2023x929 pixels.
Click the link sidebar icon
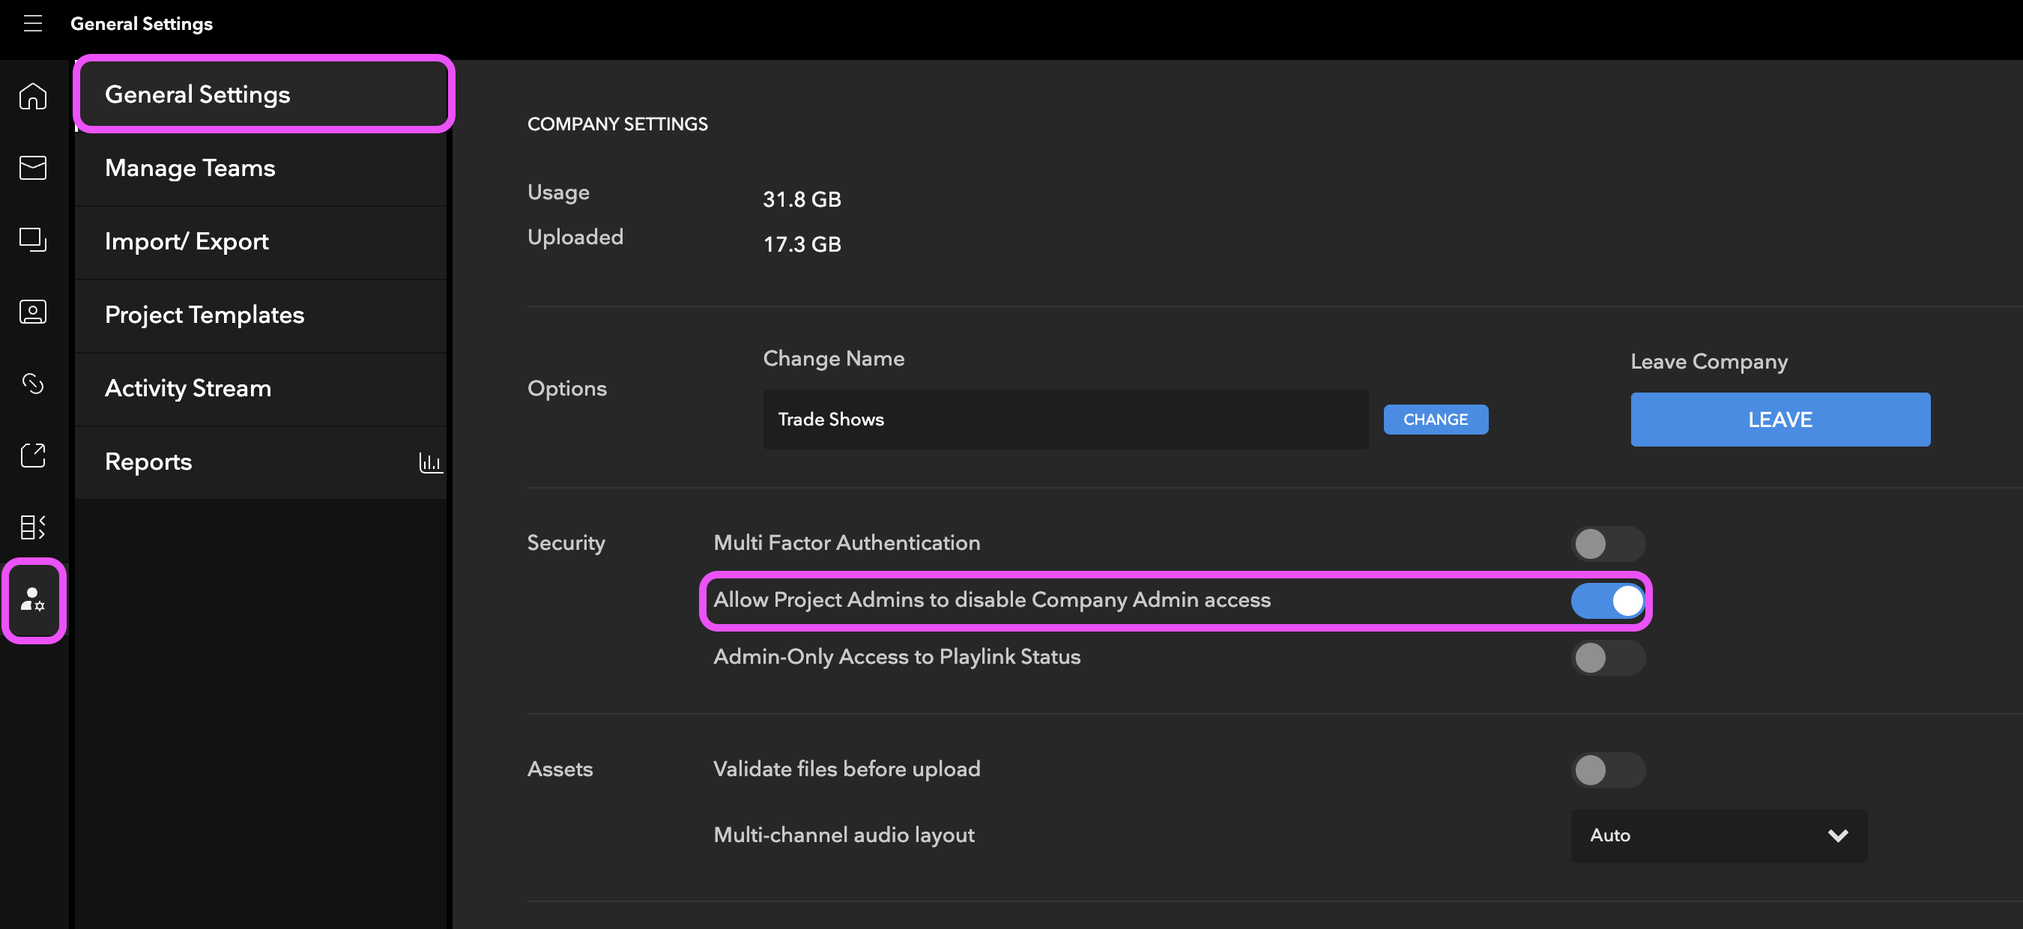(x=32, y=384)
